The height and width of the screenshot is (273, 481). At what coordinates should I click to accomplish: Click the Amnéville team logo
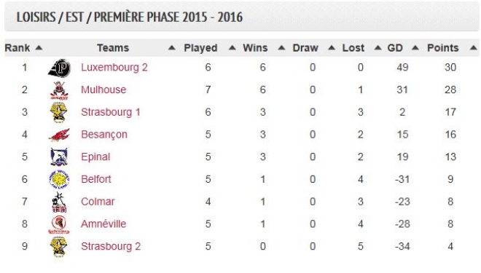58,225
